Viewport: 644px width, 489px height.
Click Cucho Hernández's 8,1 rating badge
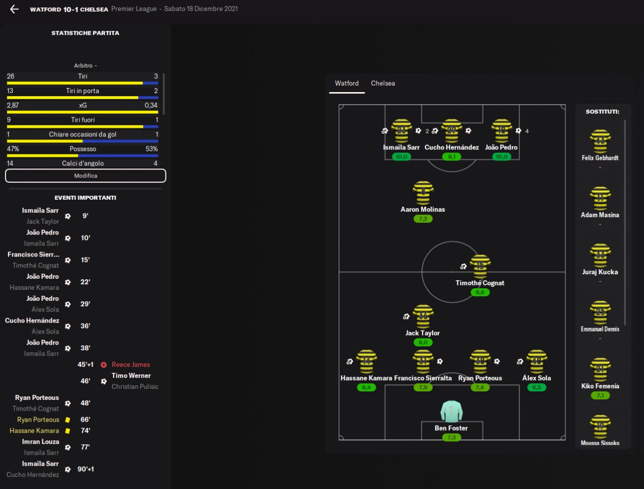coord(452,156)
